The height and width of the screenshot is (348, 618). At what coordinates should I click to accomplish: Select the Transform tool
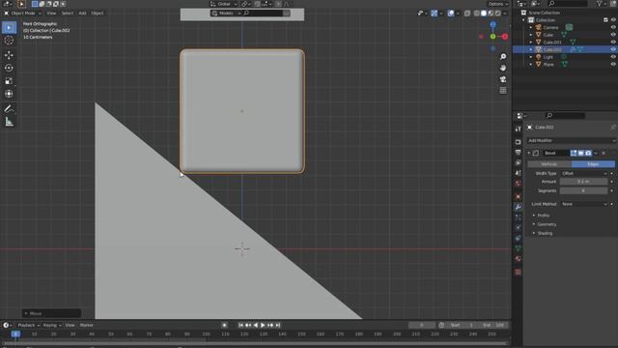click(x=9, y=94)
